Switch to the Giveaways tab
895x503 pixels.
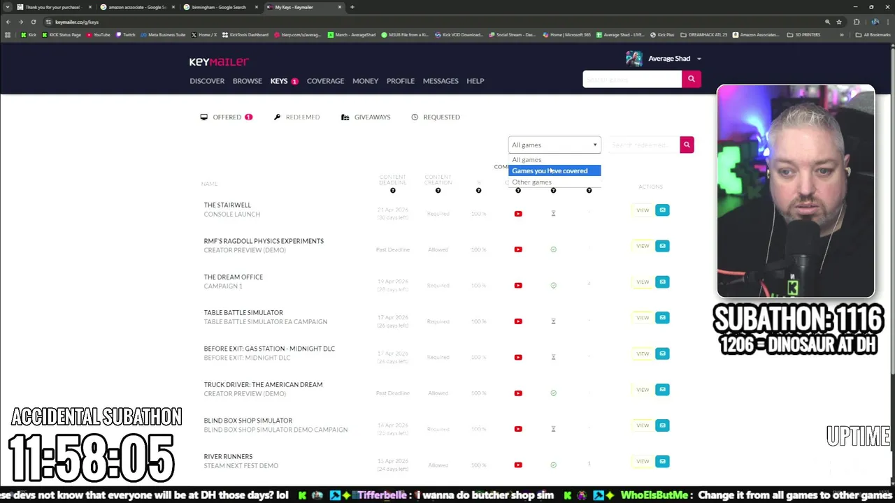tap(366, 117)
